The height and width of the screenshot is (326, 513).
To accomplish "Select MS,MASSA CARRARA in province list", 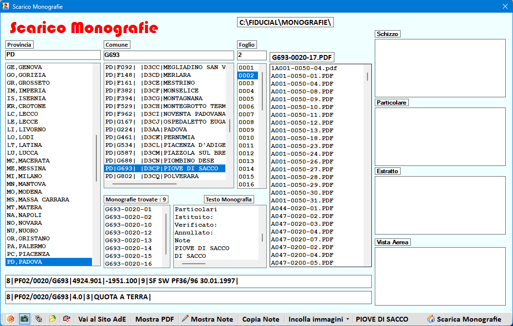I will (49, 199).
